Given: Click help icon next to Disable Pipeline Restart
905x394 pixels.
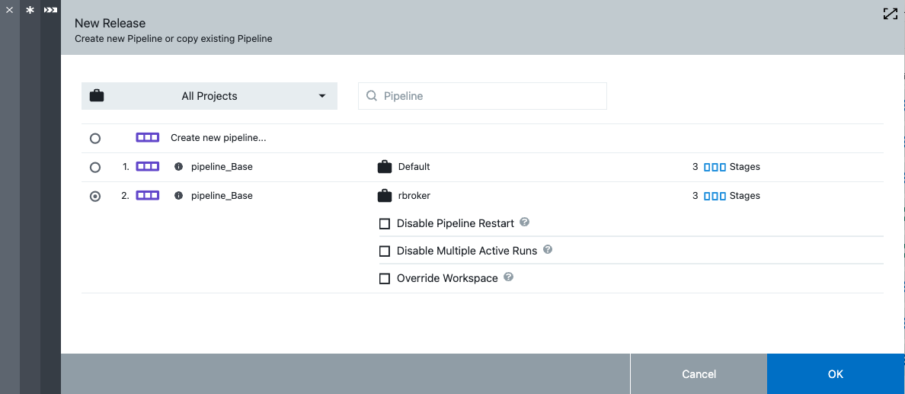Looking at the screenshot, I should click(524, 223).
